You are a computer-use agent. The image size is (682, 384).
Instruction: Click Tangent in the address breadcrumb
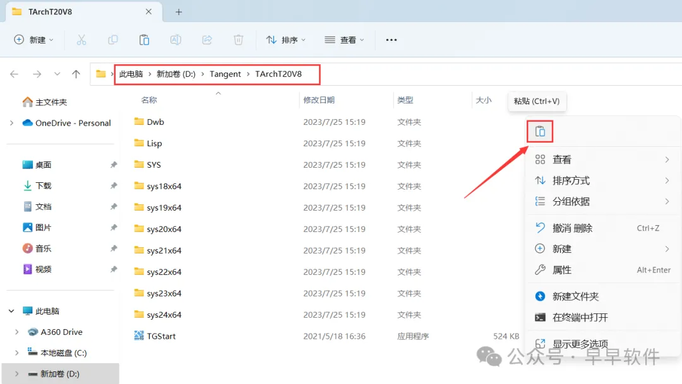click(x=225, y=74)
